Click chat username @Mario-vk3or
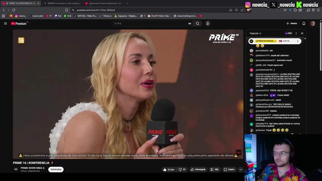Viewport: 322px width, 181px height. (262, 95)
